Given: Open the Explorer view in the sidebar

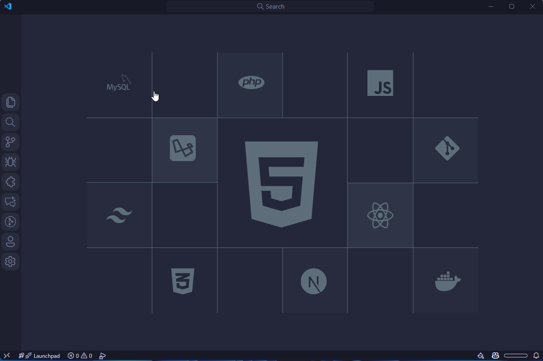Looking at the screenshot, I should [10, 102].
